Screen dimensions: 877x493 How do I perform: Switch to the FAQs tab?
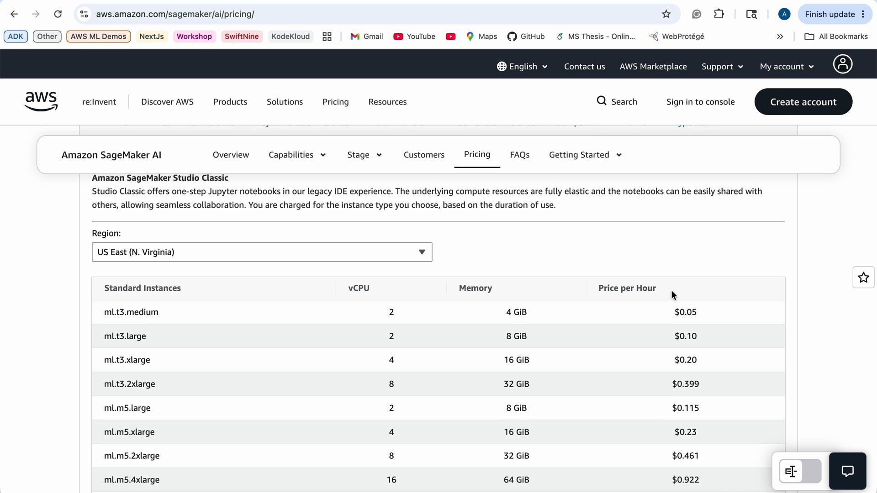(519, 155)
